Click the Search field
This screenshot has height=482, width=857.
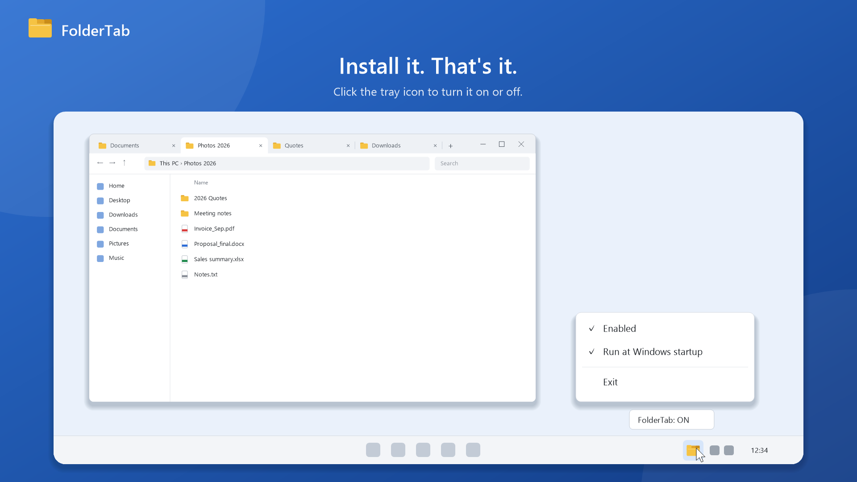482,163
